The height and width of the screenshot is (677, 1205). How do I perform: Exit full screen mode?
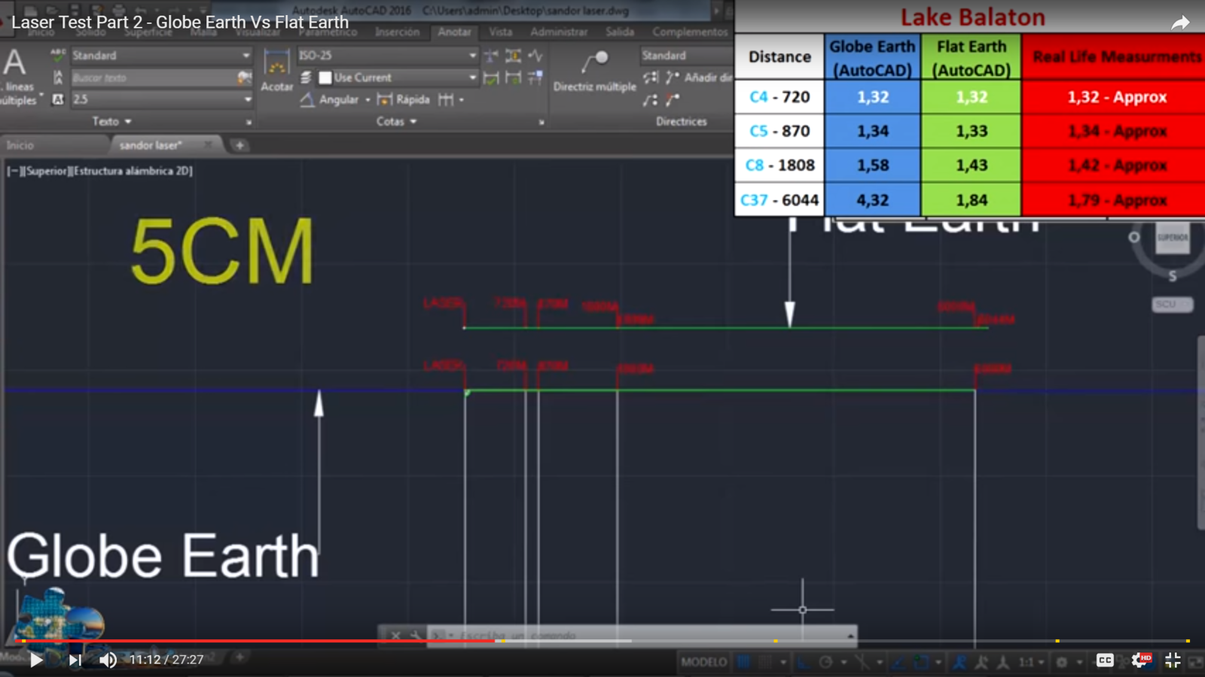[x=1173, y=660]
